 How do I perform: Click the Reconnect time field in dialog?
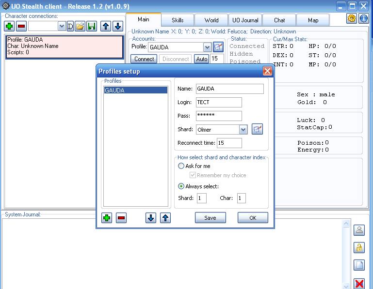click(229, 143)
